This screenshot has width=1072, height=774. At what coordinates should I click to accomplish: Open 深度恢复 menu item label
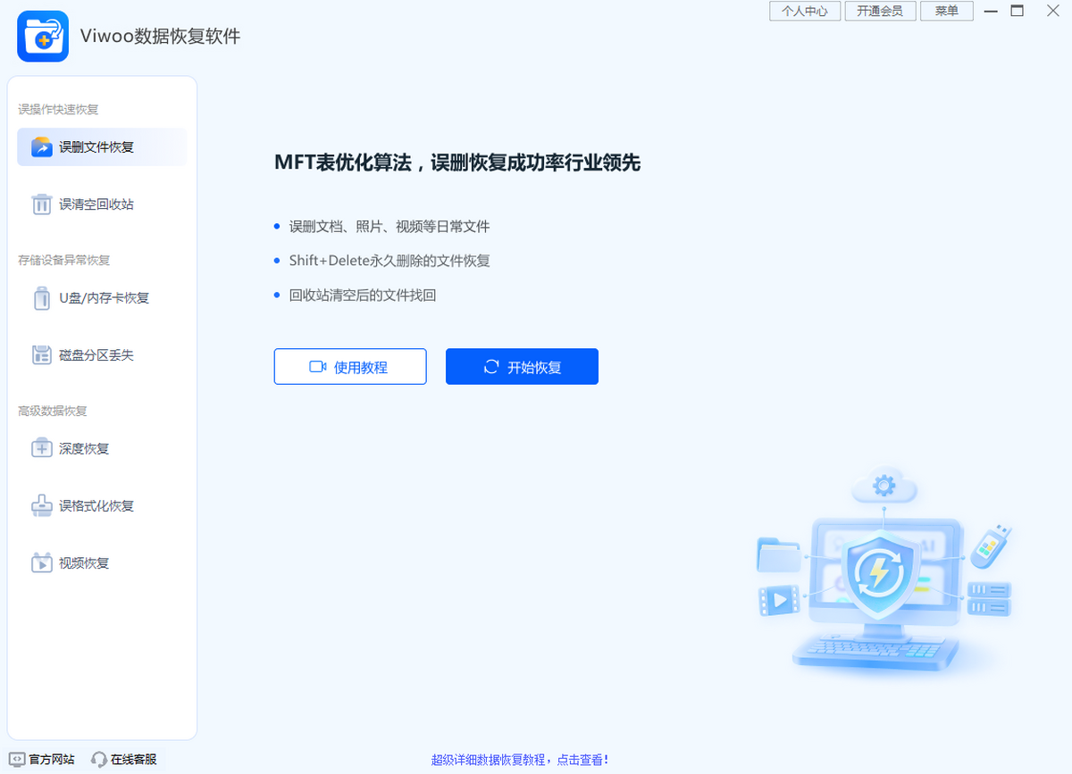84,449
